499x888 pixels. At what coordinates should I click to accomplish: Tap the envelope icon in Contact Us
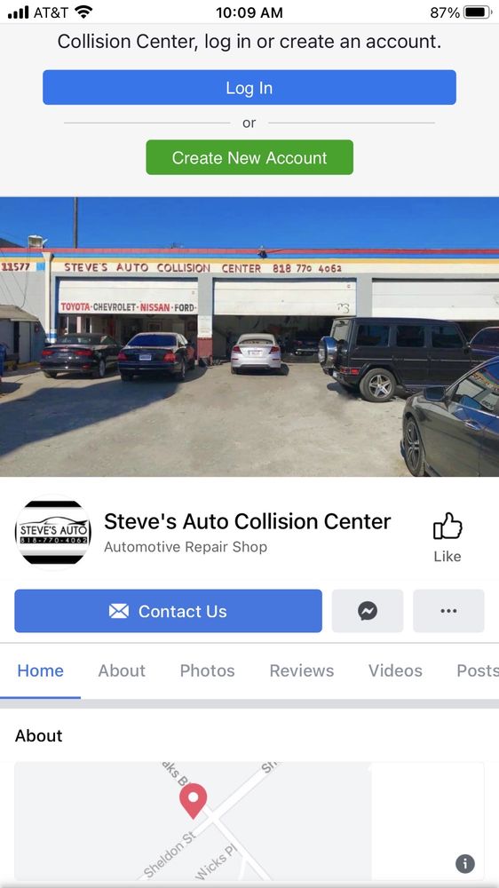point(119,611)
